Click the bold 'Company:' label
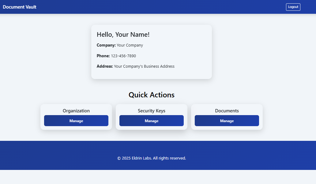The height and width of the screenshot is (184, 316). click(x=106, y=45)
